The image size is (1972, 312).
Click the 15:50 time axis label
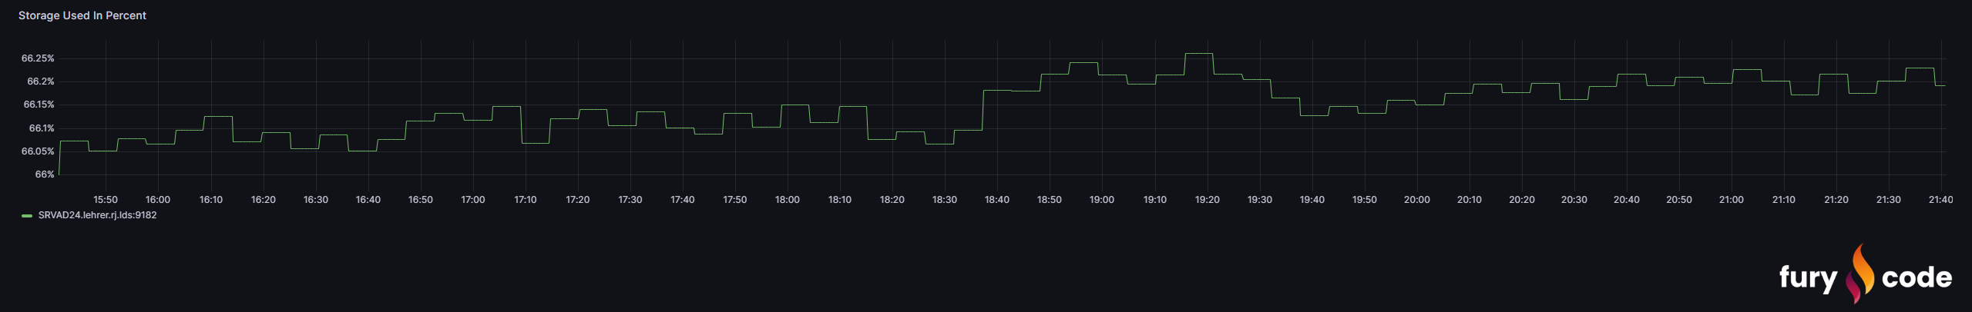(x=106, y=200)
